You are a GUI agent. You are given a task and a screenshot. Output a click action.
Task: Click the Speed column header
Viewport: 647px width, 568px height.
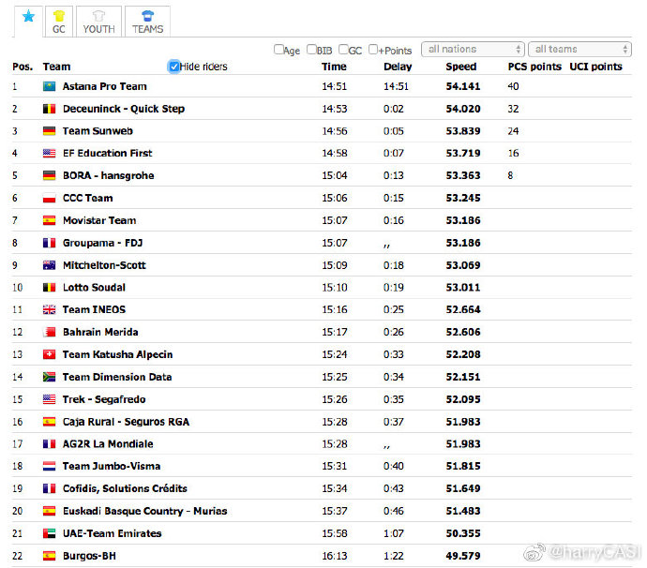[x=461, y=67]
